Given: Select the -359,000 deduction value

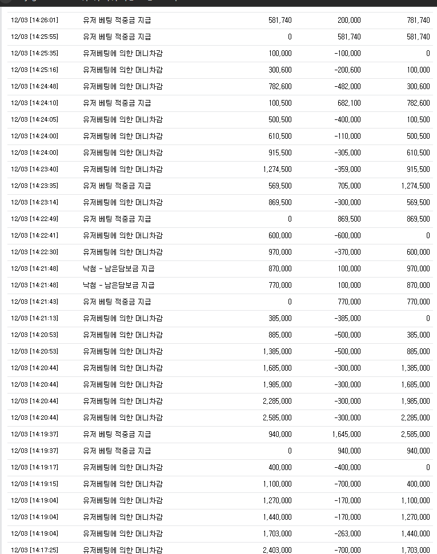Looking at the screenshot, I should [x=347, y=169].
